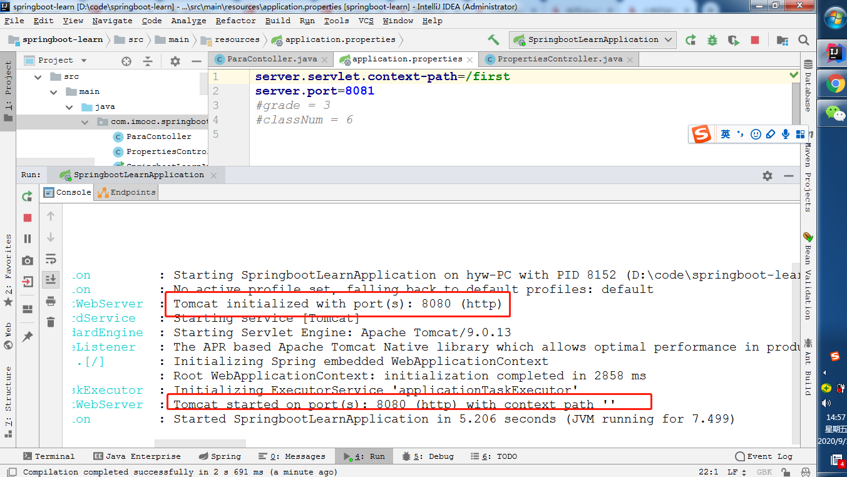Exit the running process in Run panel

point(28,282)
